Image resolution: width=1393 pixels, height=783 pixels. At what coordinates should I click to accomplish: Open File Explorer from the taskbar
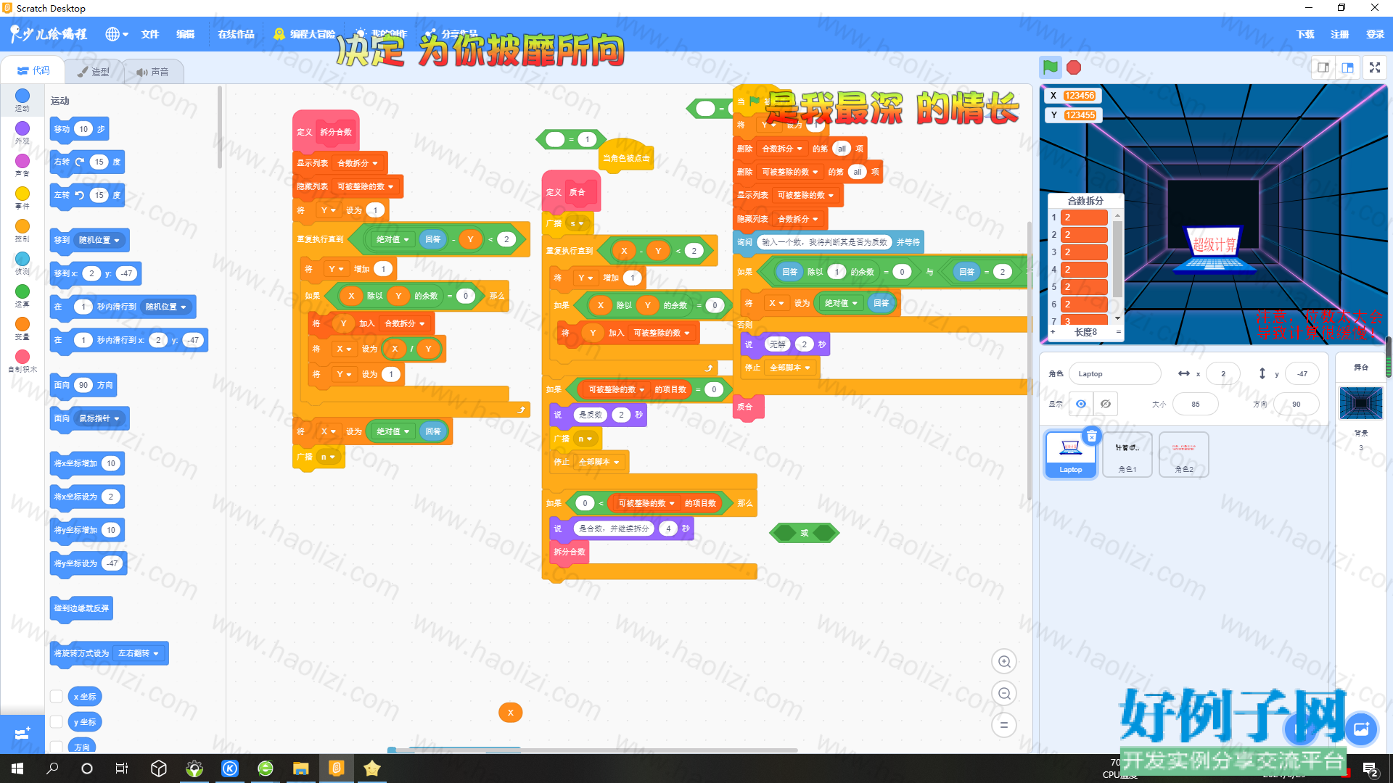(x=300, y=768)
